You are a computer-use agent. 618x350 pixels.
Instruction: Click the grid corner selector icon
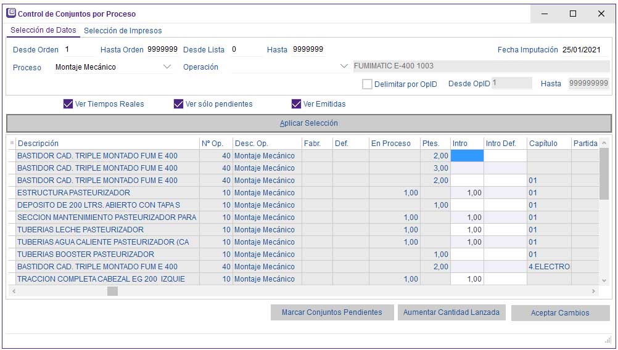[12, 143]
